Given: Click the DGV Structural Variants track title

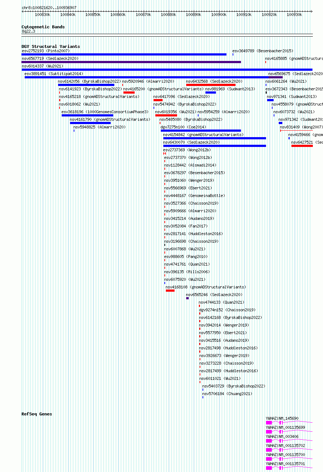Looking at the screenshot, I should click(x=51, y=46).
